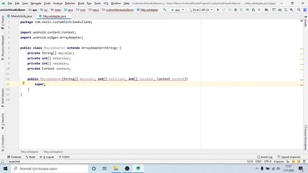The height and width of the screenshot is (173, 308).
Task: Open the Layout Inspector
Action: pos(289,157)
